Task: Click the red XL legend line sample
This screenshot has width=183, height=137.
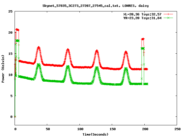Action: tap(168, 14)
